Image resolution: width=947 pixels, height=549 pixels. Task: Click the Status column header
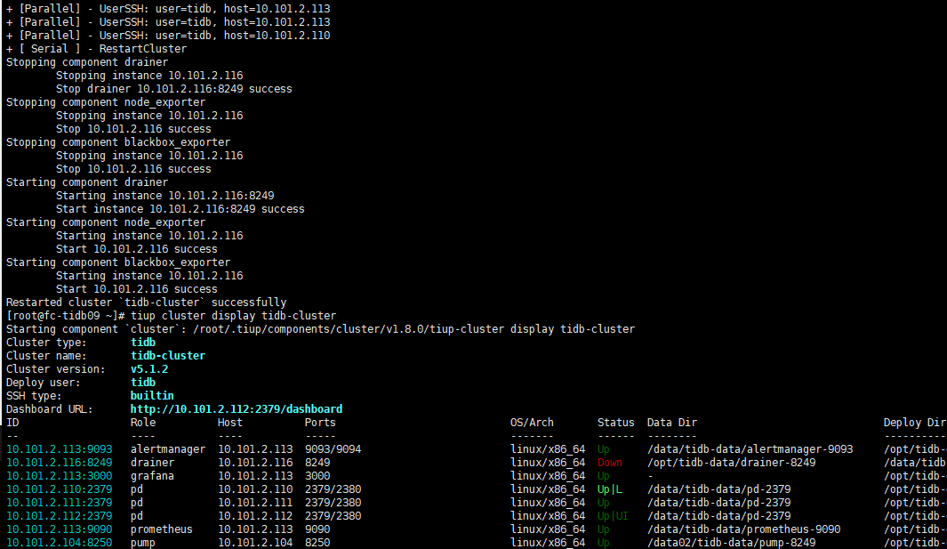pos(616,423)
